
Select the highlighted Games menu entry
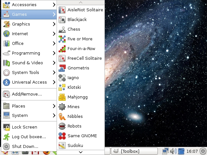pos(29,14)
